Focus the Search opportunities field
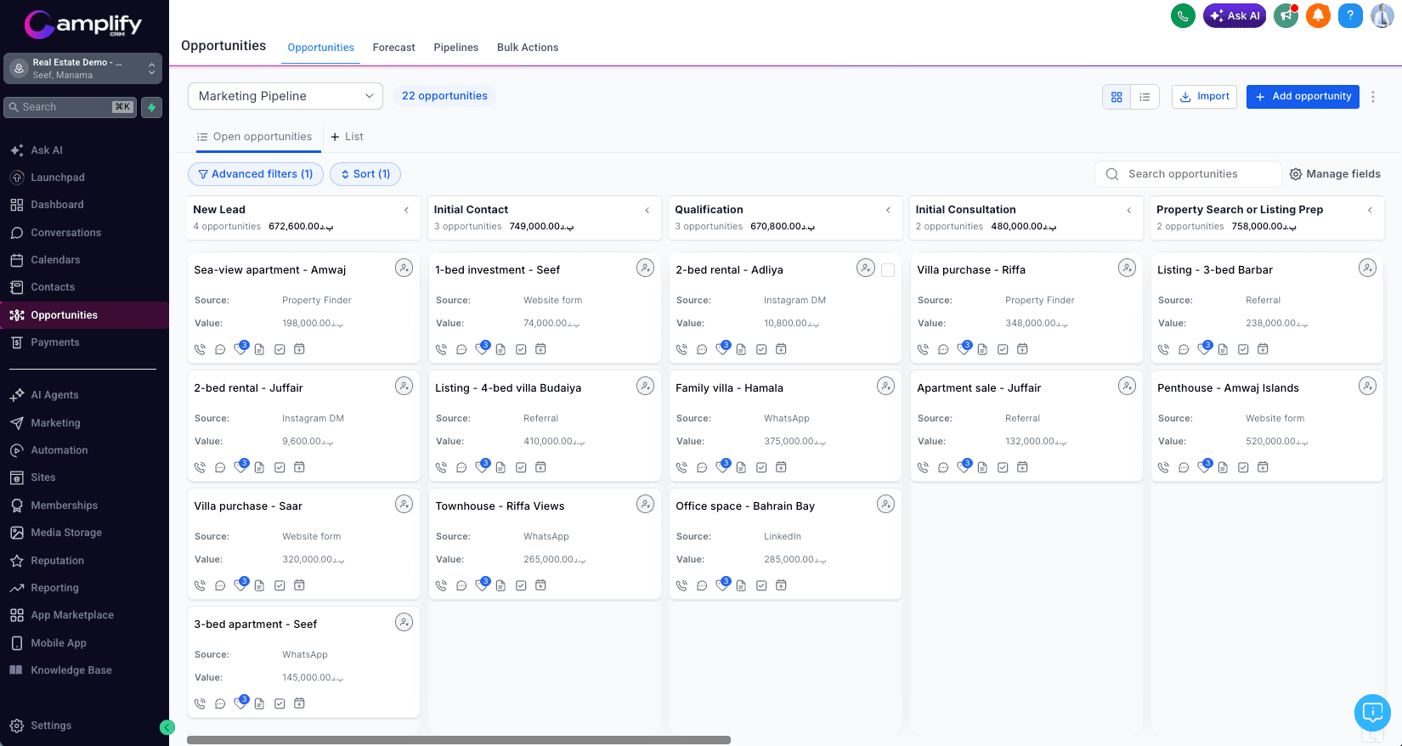The image size is (1402, 746). pyautogui.click(x=1188, y=174)
